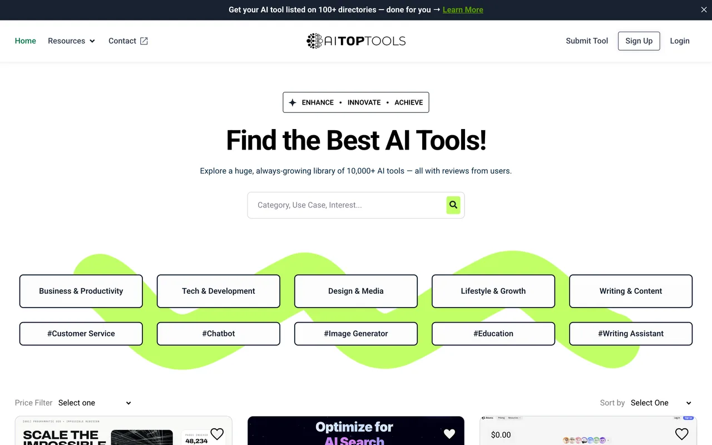Open the Price Filter dropdown

point(95,403)
